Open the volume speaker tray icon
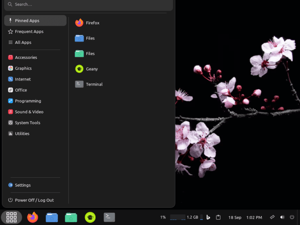Viewport: 300px width, 225px height. click(282, 217)
